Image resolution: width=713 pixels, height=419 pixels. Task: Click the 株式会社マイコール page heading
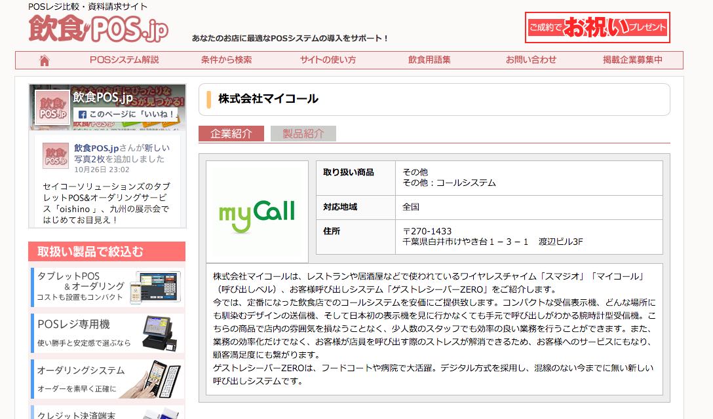[x=268, y=99]
